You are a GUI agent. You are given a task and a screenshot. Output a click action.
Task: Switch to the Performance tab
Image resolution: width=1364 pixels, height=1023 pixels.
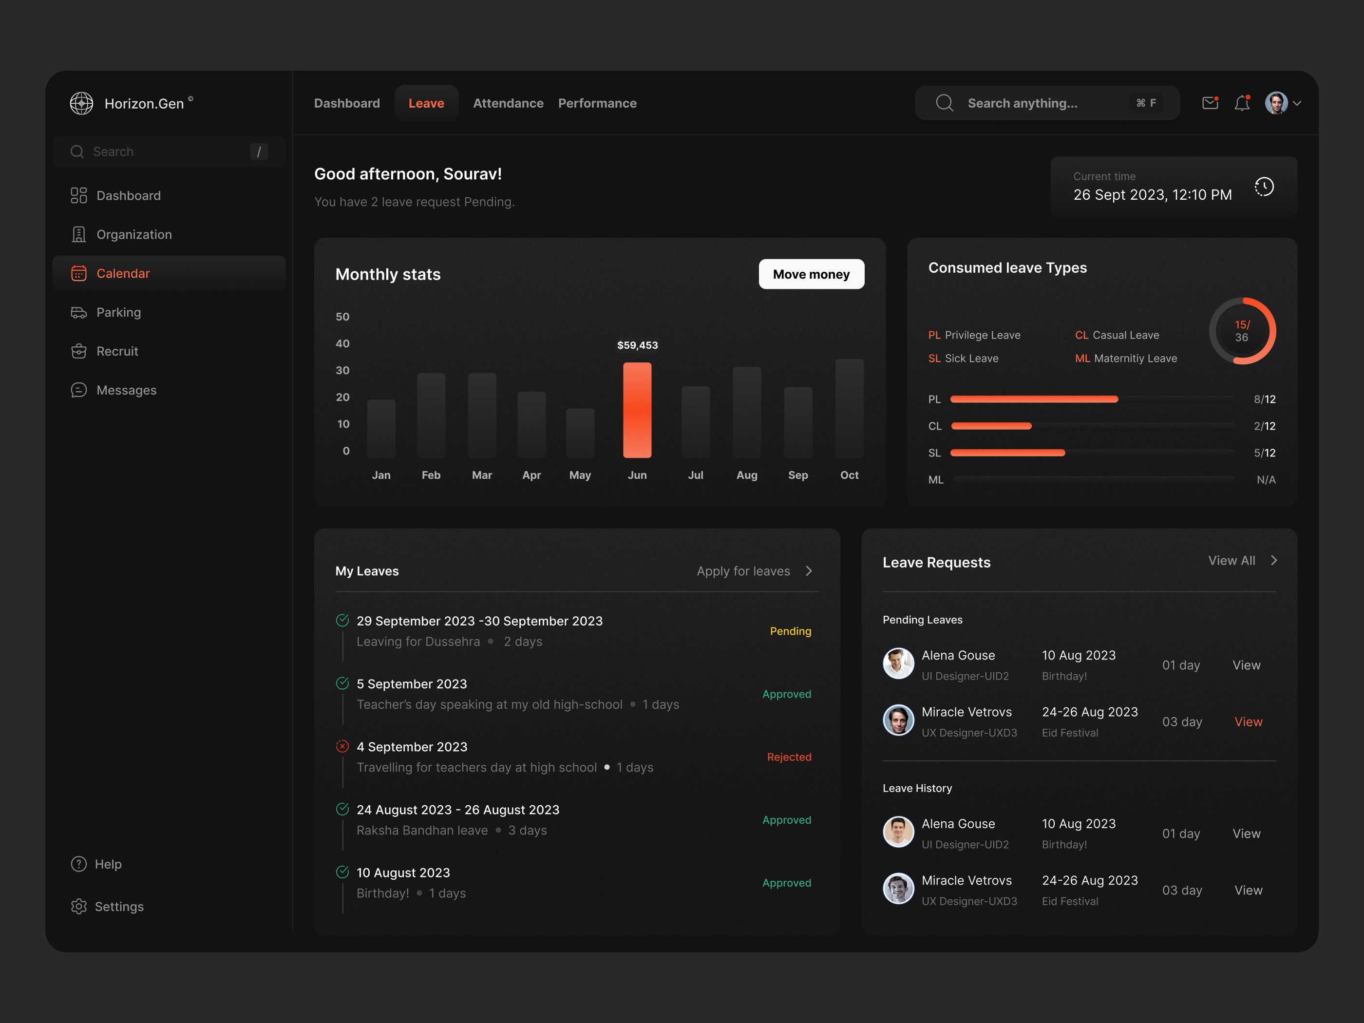pyautogui.click(x=597, y=103)
